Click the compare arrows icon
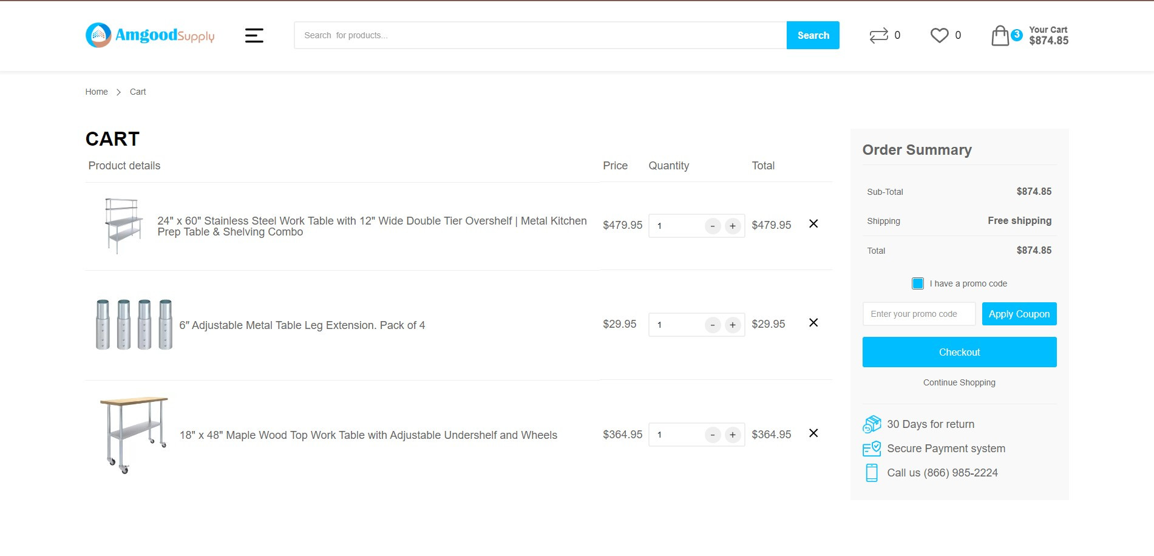Screen dimensions: 1154x556 pyautogui.click(x=878, y=36)
